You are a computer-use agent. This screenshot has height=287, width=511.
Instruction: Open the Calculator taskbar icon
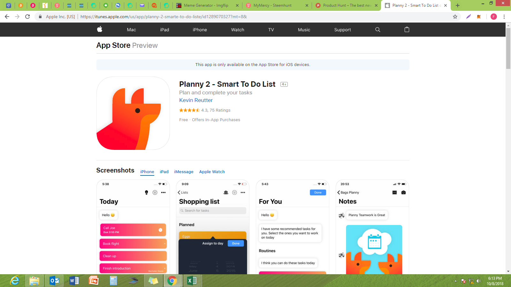(113, 281)
